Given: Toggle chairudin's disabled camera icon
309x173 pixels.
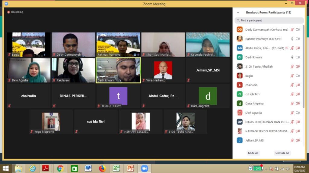Looking at the screenshot, I should tap(298, 85).
